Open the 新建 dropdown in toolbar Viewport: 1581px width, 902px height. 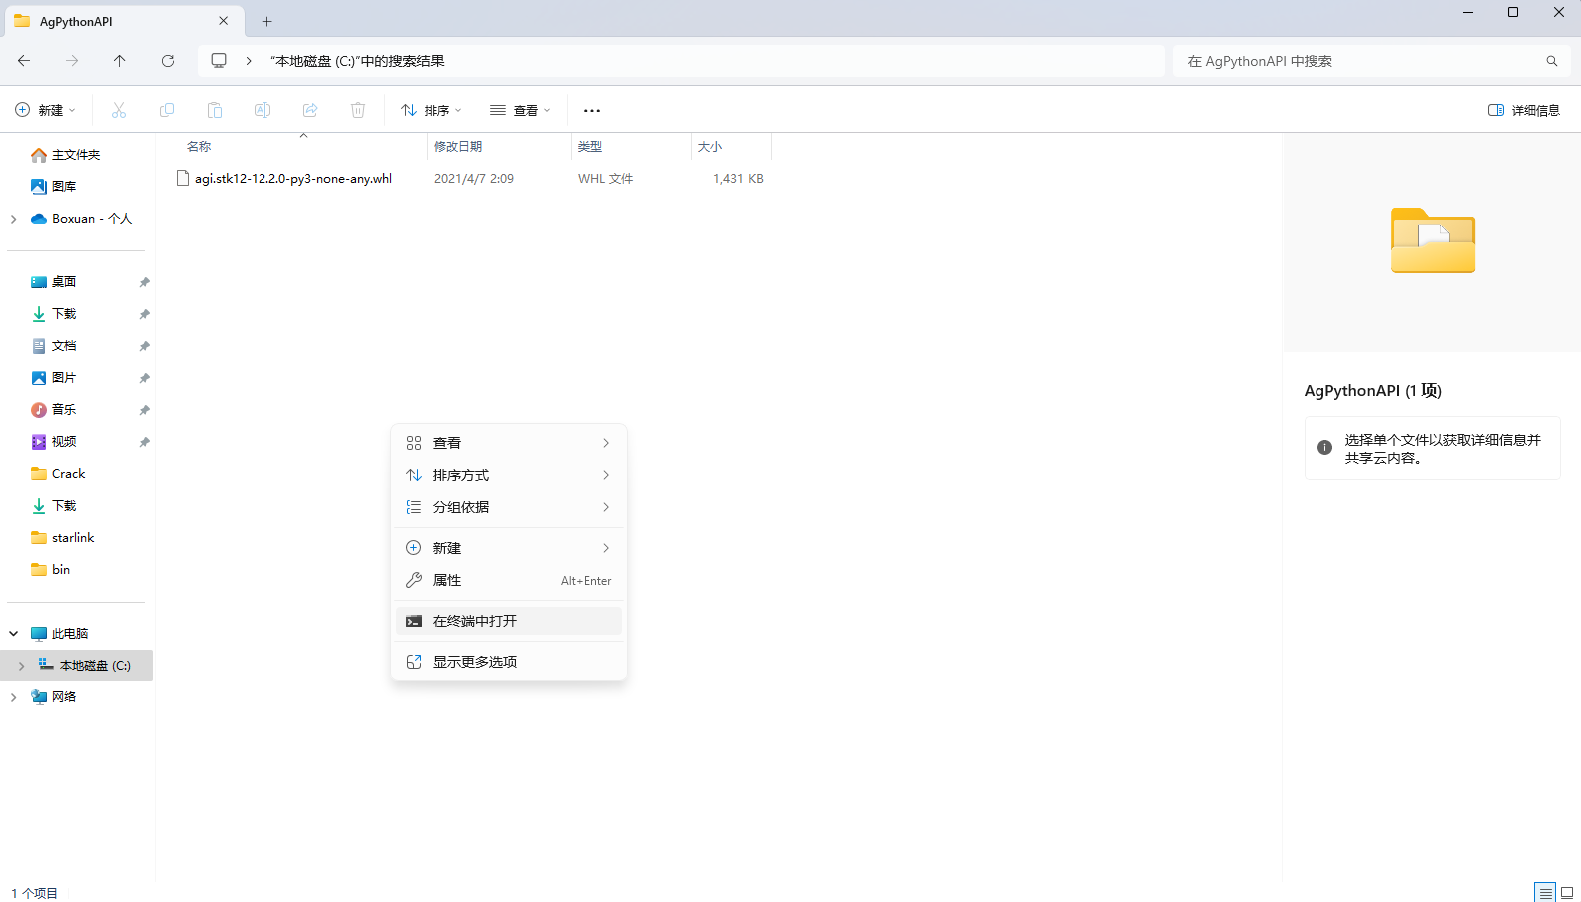(46, 110)
